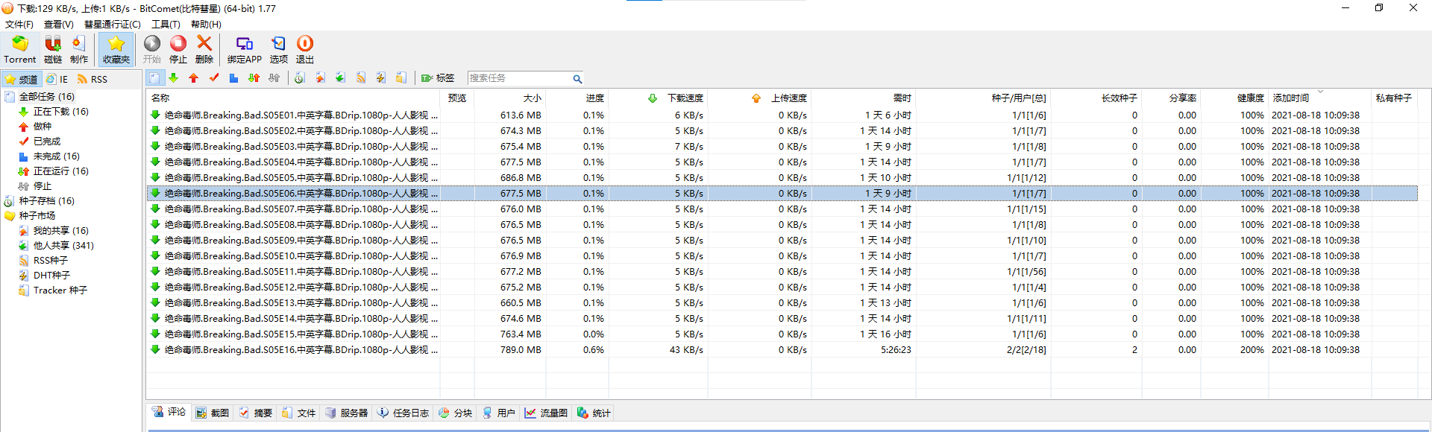Screen dimensions: 1432x432
Task: Filter incomplete tasks with the blue block icon
Action: [233, 78]
